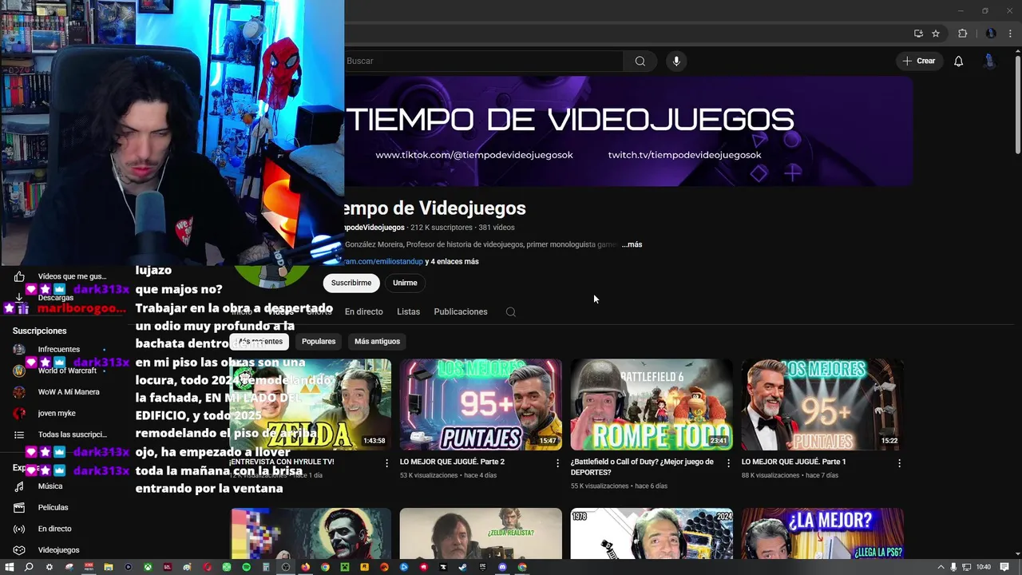Open Windows Start menu

coord(9,567)
